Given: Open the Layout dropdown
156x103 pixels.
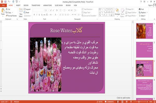Looking at the screenshot, I should point(27,9).
